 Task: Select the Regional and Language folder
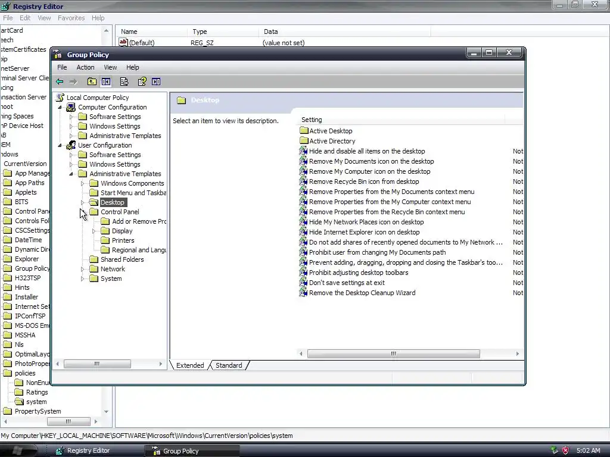(133, 250)
